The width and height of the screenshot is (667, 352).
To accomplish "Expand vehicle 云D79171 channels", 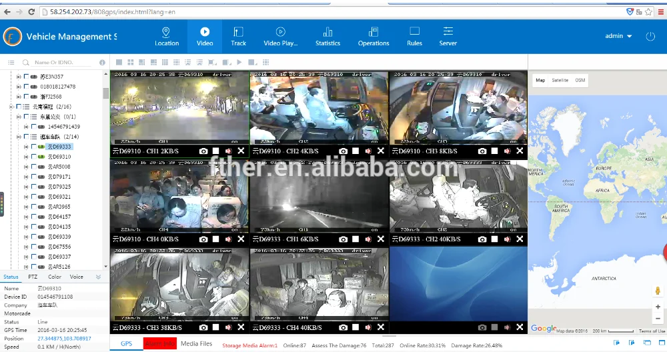I will click(26, 177).
